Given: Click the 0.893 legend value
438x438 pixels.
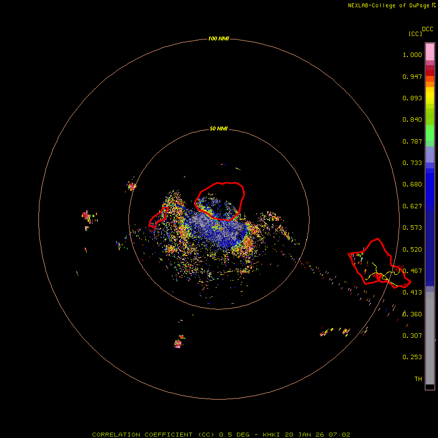Looking at the screenshot, I should click(412, 98).
